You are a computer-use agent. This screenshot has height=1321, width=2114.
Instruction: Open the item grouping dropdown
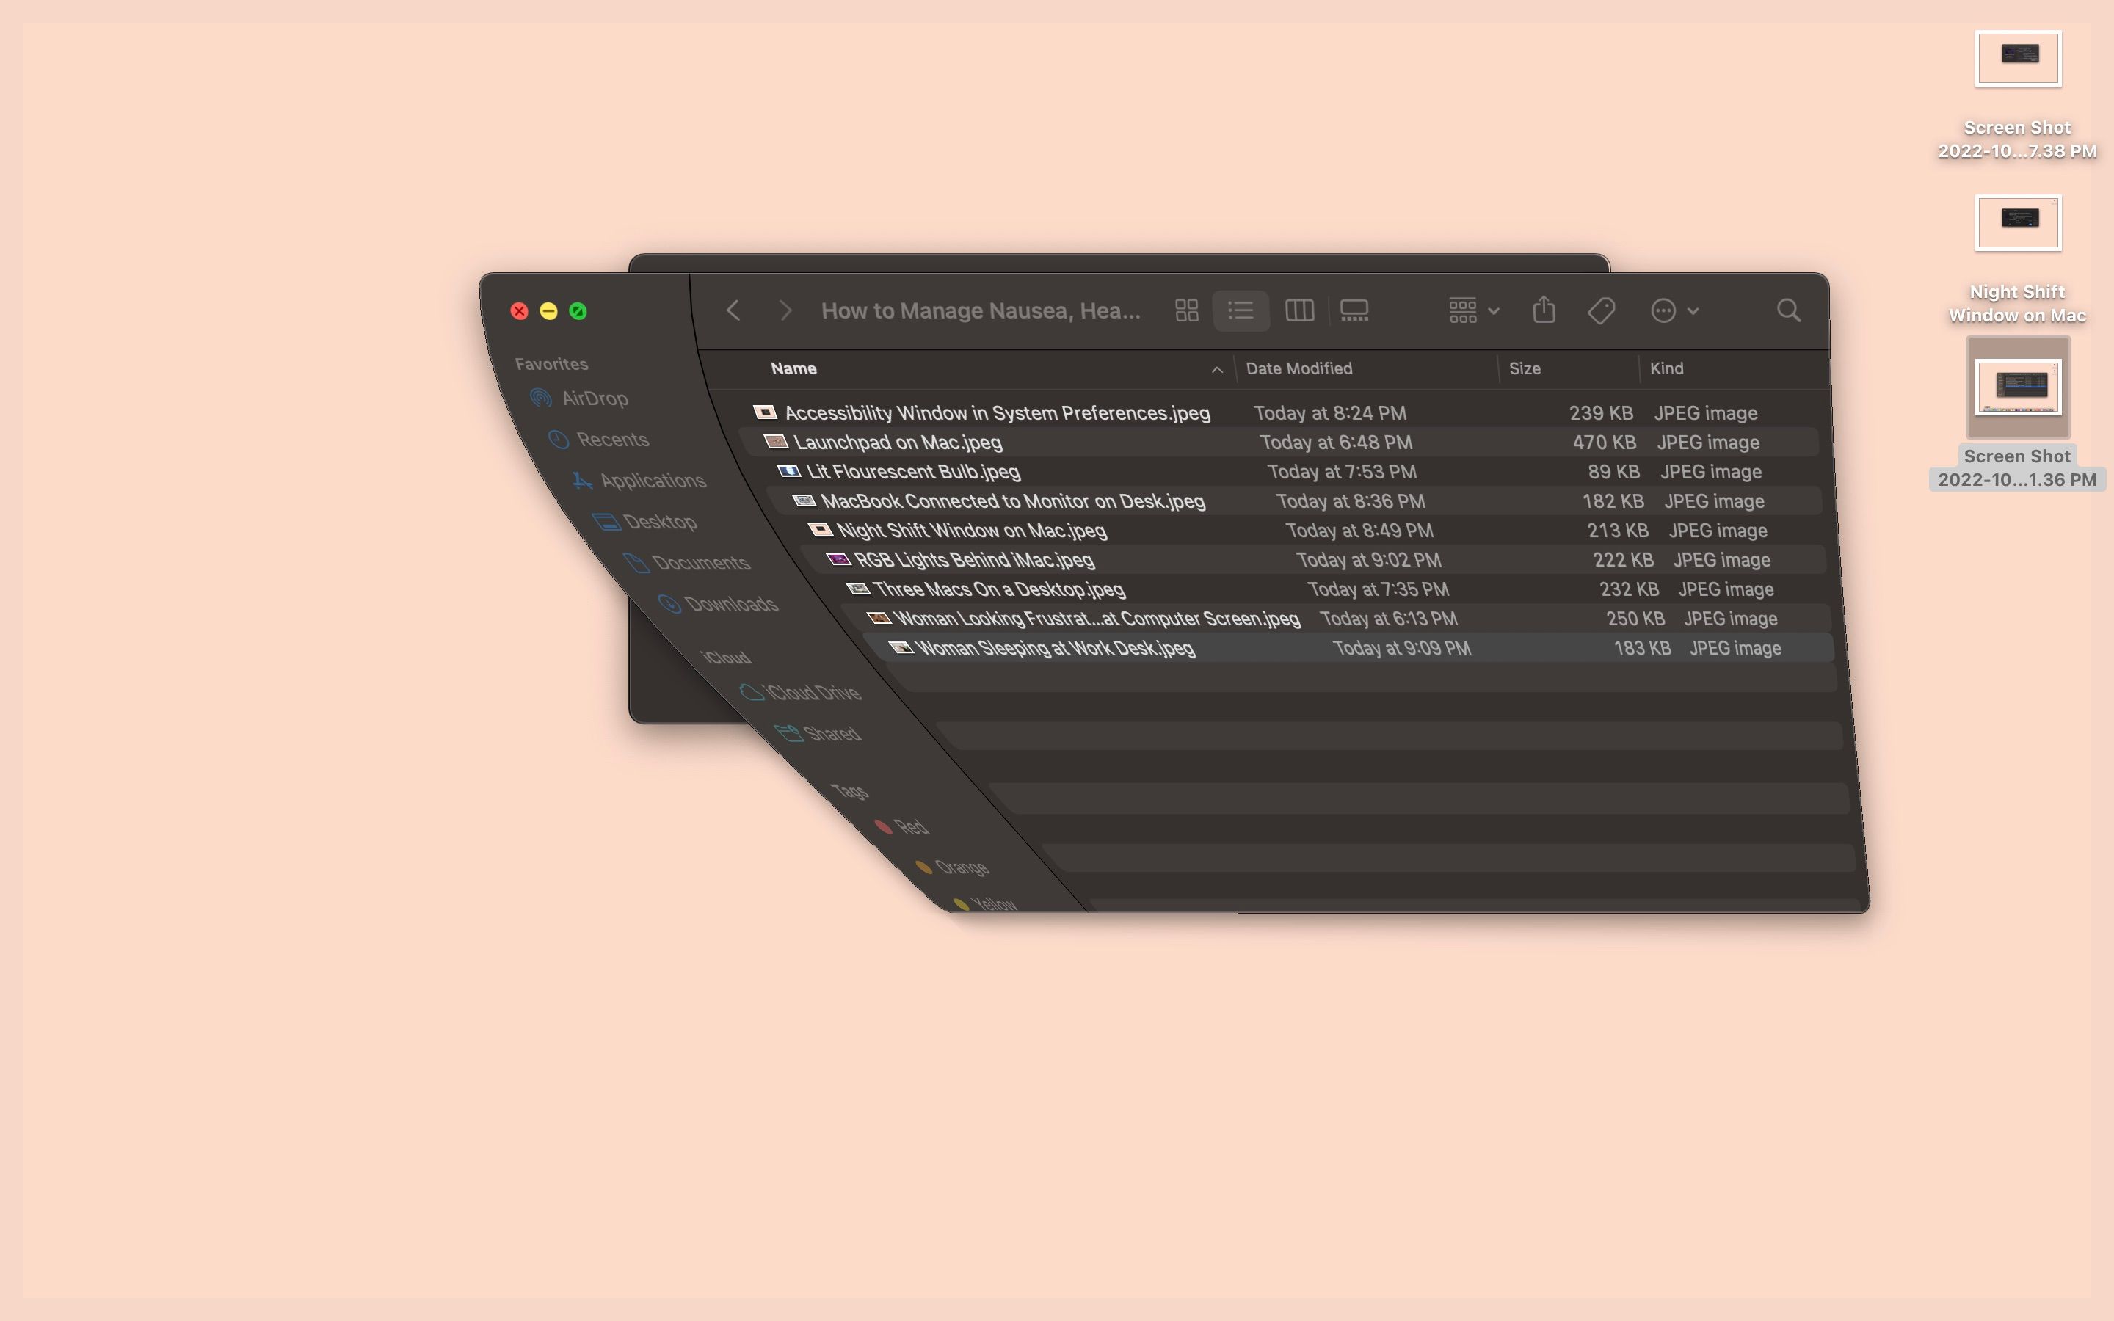tap(1471, 310)
